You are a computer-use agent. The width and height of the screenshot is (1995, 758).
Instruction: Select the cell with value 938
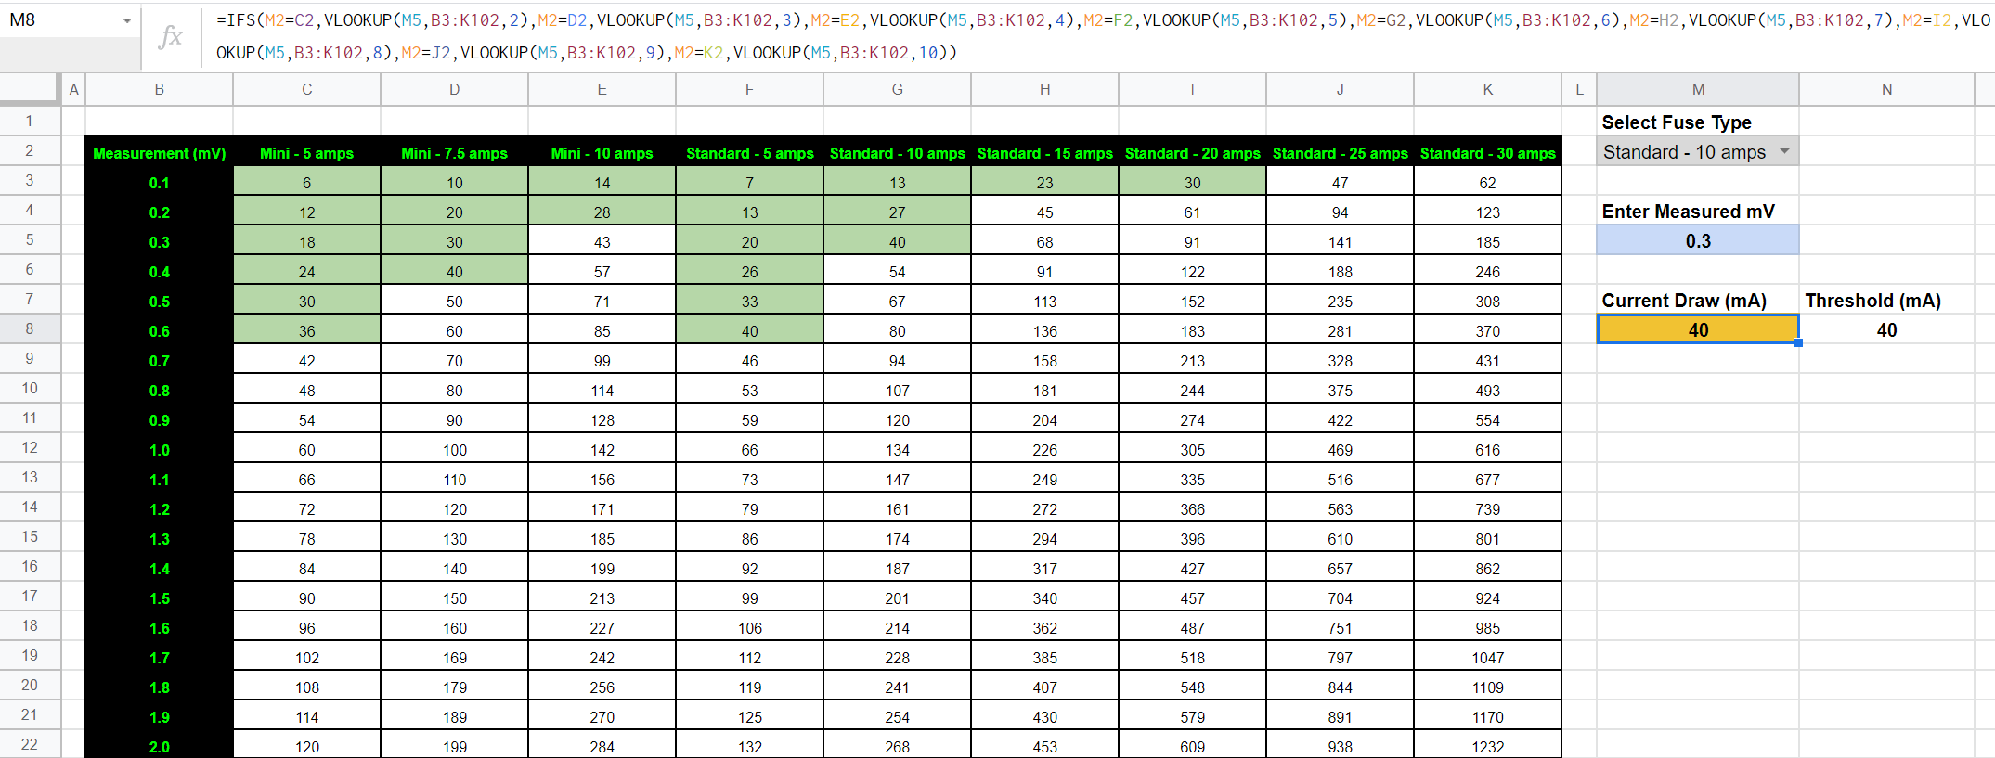point(1340,746)
